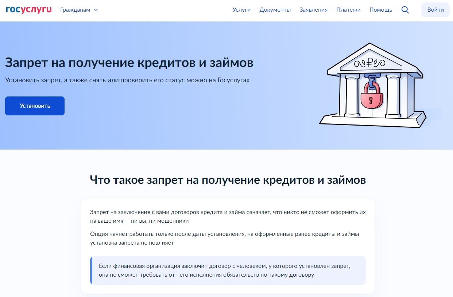The width and height of the screenshot is (453, 297).
Task: Click the red padlock illustration
Action: point(371,98)
